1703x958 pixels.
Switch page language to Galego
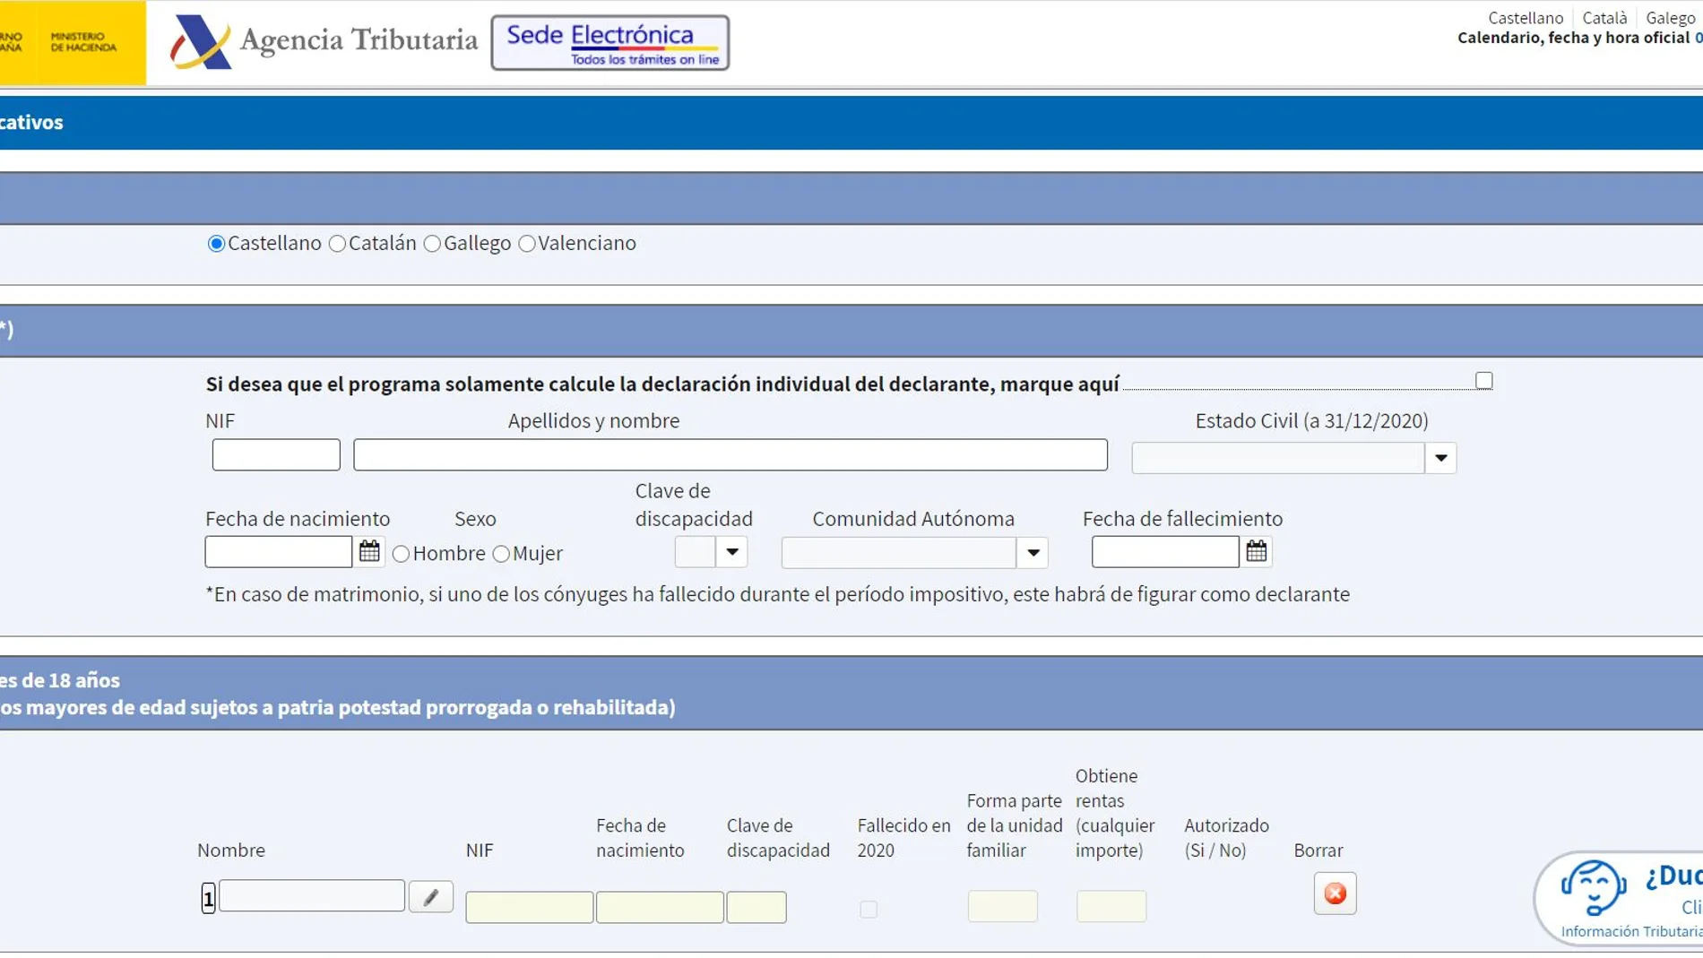point(1669,17)
